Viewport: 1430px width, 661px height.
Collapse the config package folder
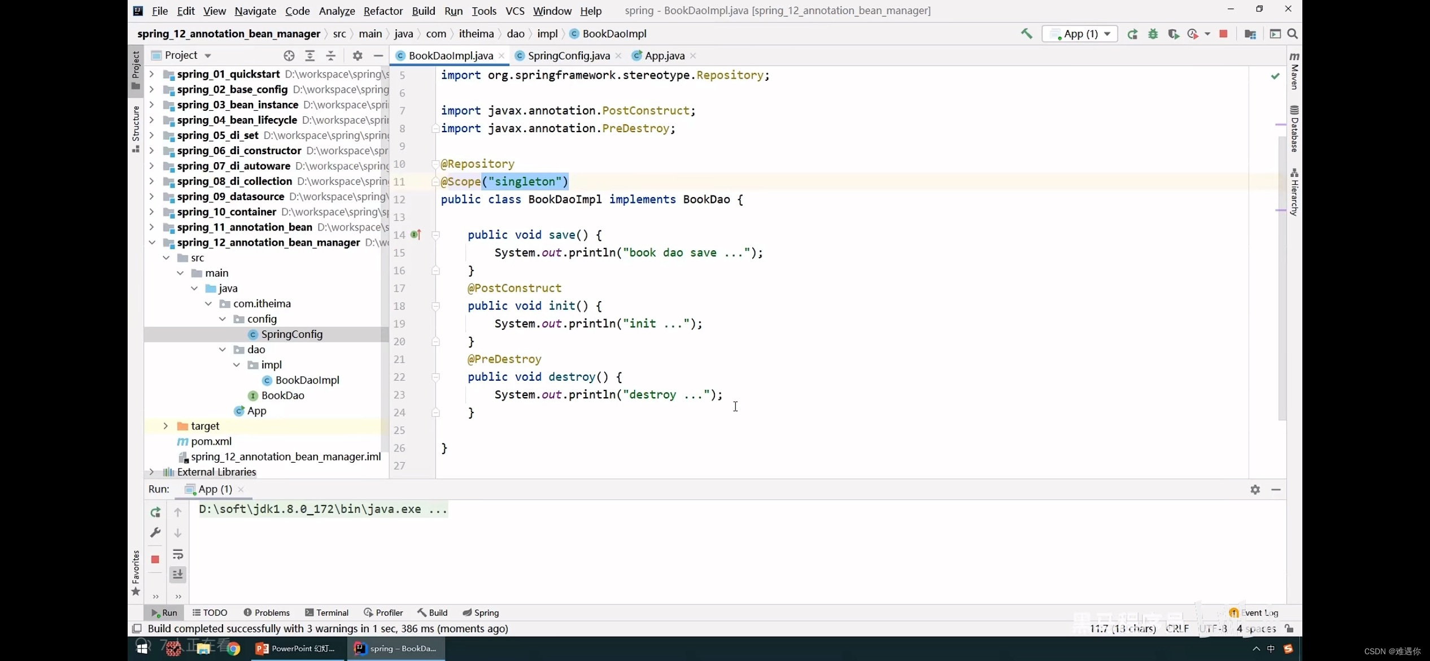coord(223,319)
